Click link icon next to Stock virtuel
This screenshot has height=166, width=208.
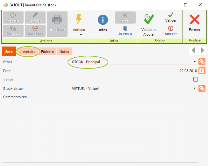pos(202,89)
